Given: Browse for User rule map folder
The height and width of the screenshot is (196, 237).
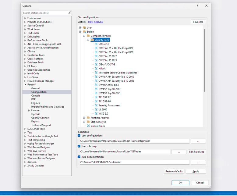Looking at the screenshot, I should 179,152.
